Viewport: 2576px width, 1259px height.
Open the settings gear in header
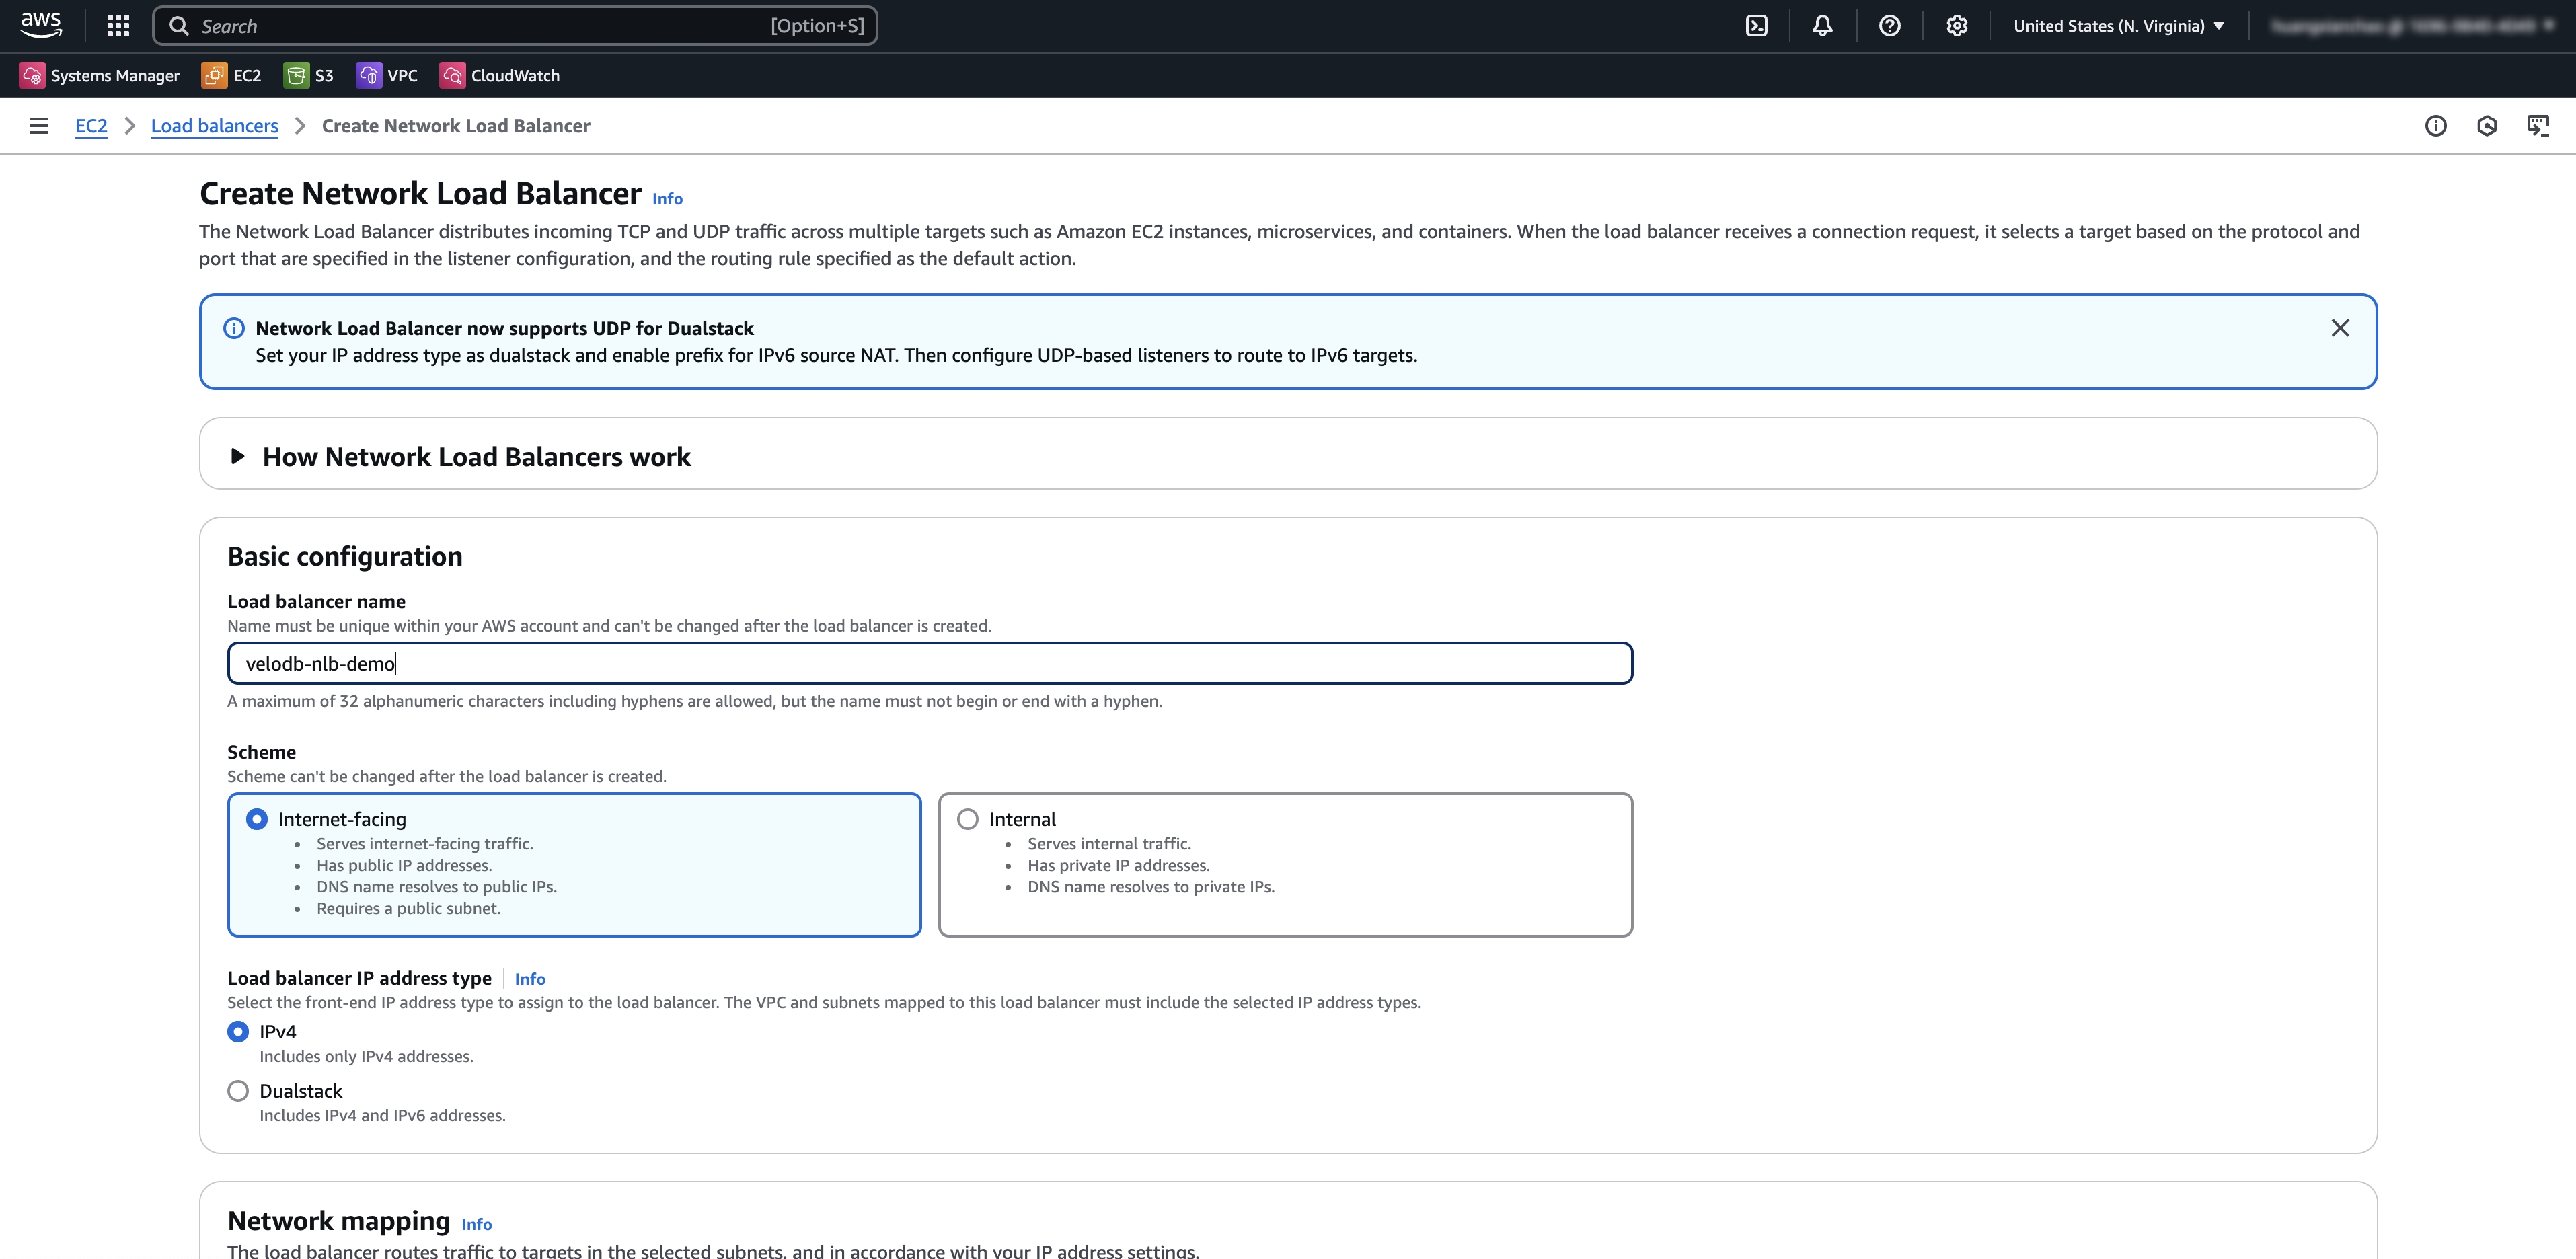point(1956,26)
